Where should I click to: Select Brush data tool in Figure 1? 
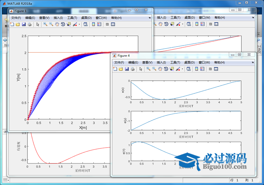tap(75, 24)
